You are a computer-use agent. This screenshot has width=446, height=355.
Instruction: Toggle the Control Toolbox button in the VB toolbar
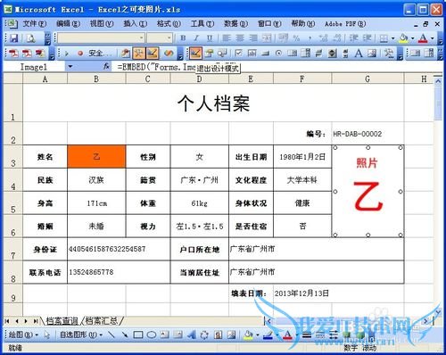coord(138,54)
